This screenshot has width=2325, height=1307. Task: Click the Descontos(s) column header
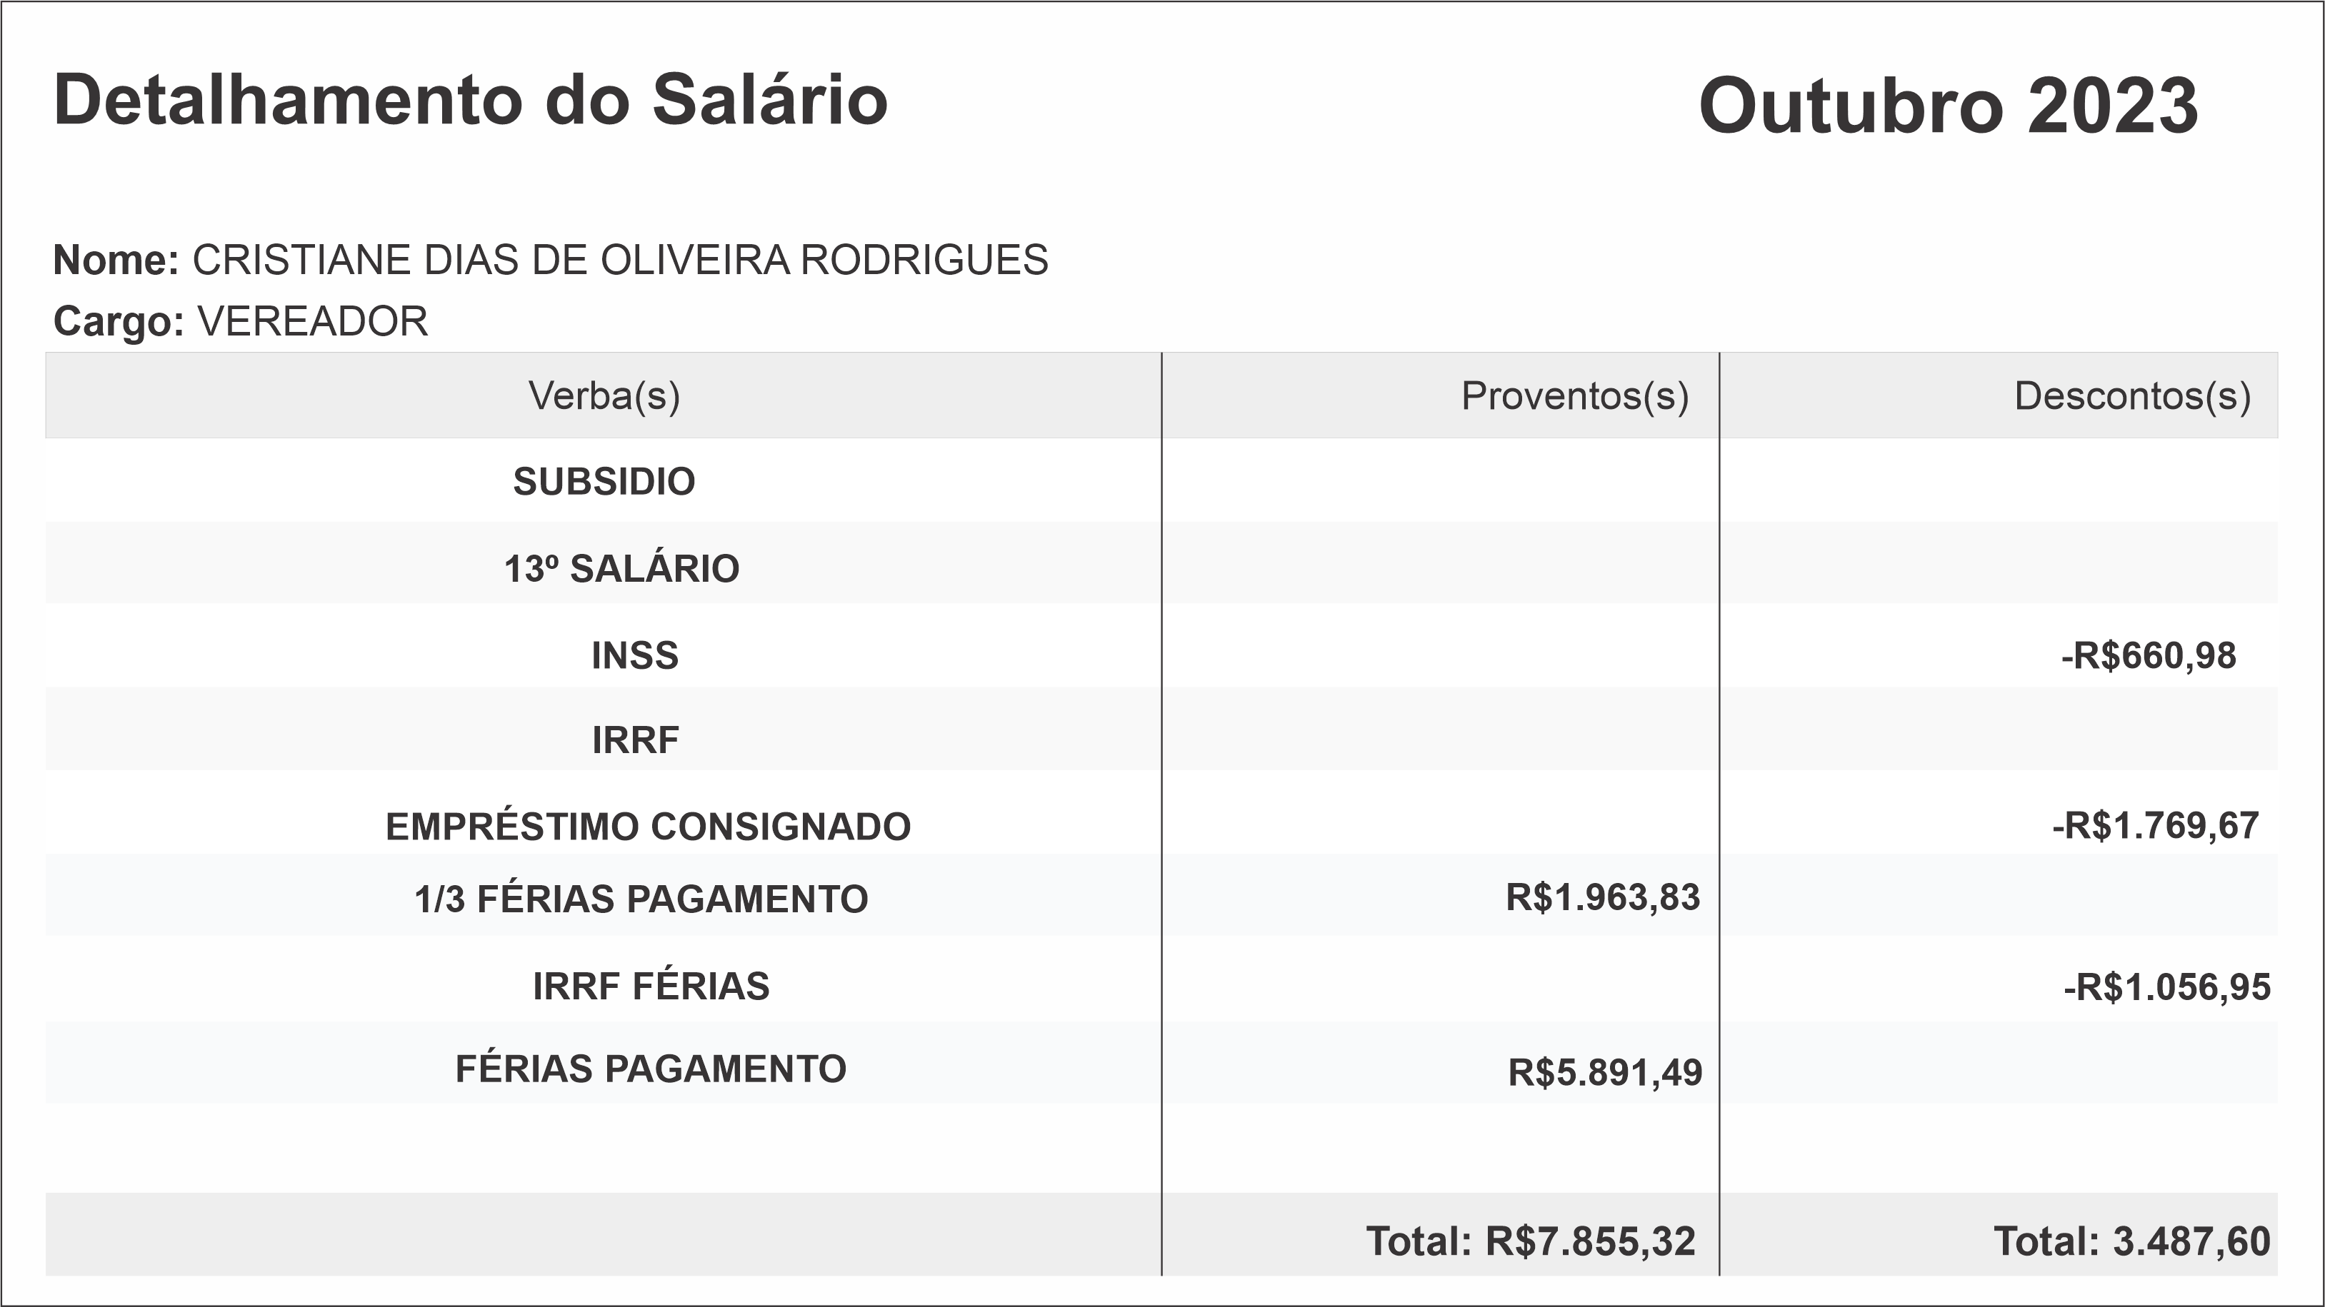[x=2132, y=396]
